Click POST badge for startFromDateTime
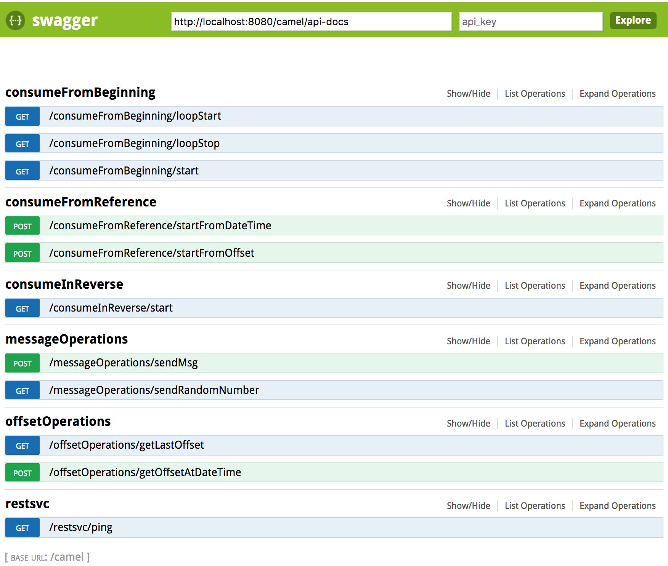This screenshot has width=668, height=566. click(x=22, y=226)
